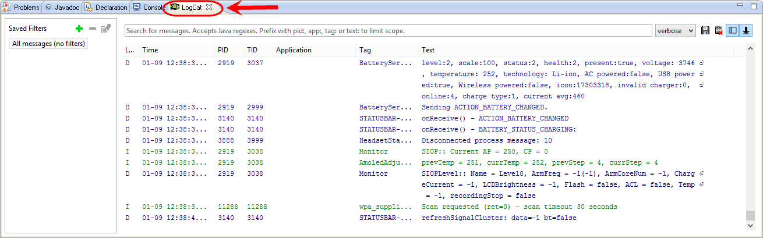
Task: Add a new saved logcat filter
Action: click(x=79, y=29)
